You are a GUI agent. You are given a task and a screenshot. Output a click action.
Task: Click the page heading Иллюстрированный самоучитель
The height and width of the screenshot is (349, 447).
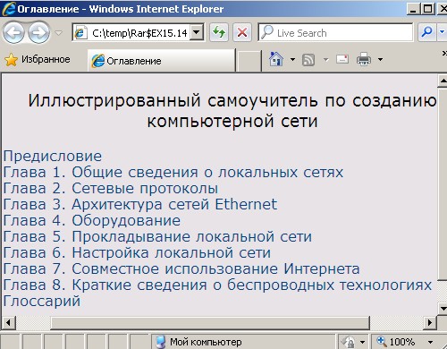click(x=232, y=110)
